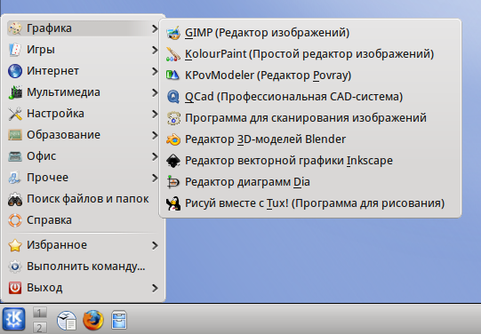Viewport: 481px width, 334px height.
Task: Click the Графика palette icon
Action: [x=15, y=28]
